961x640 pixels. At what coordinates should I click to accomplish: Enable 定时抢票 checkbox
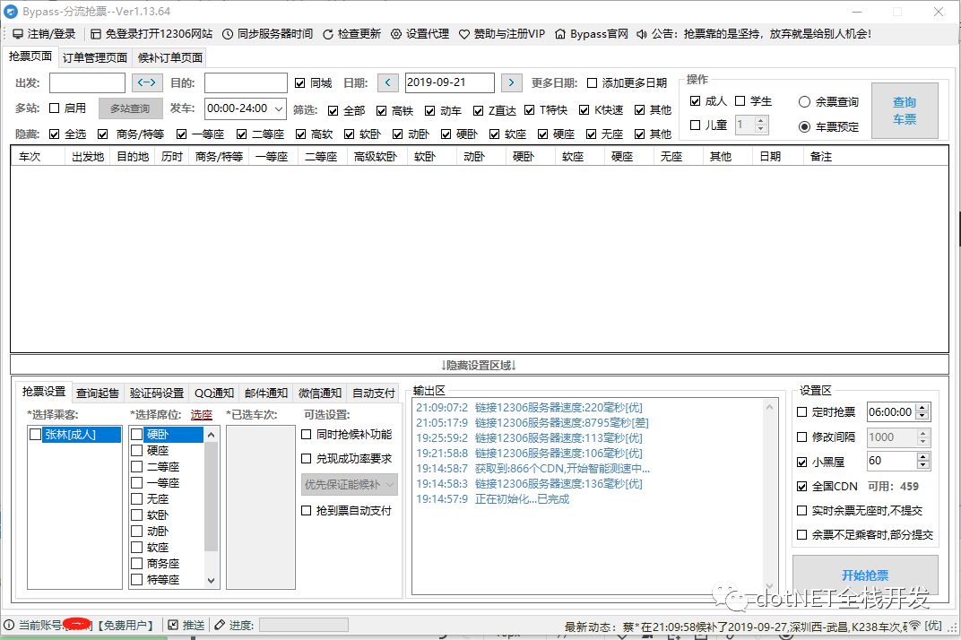click(801, 412)
